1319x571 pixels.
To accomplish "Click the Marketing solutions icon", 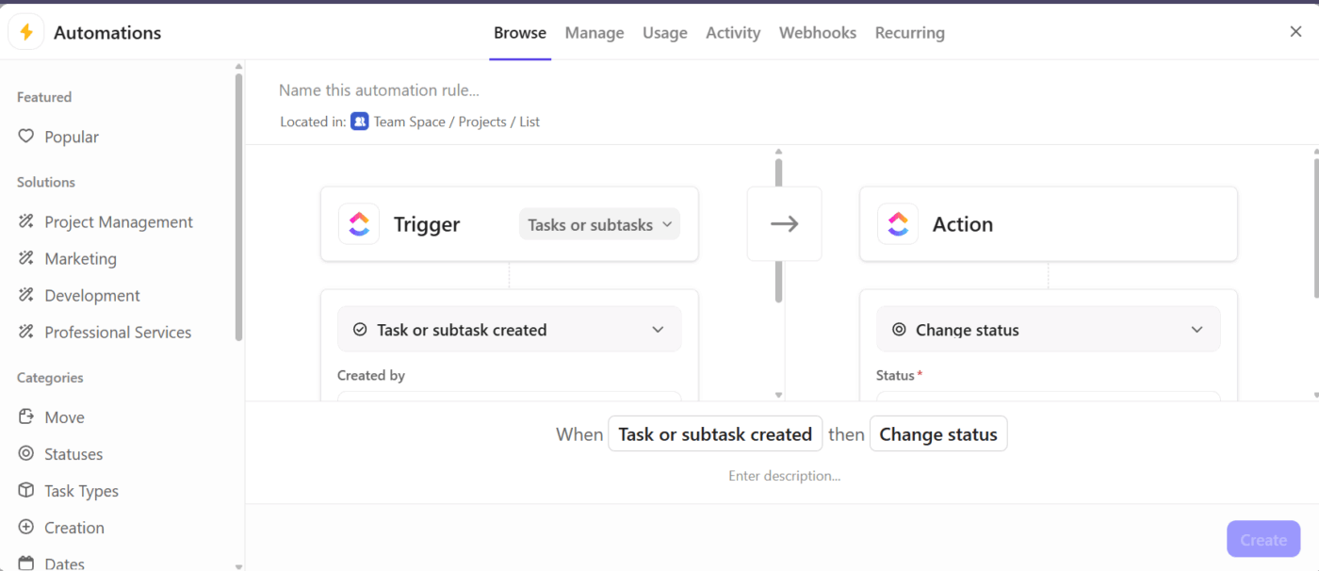I will pyautogui.click(x=25, y=258).
